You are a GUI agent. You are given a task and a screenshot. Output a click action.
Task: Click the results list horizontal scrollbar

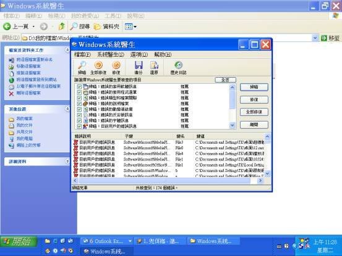pos(168,181)
